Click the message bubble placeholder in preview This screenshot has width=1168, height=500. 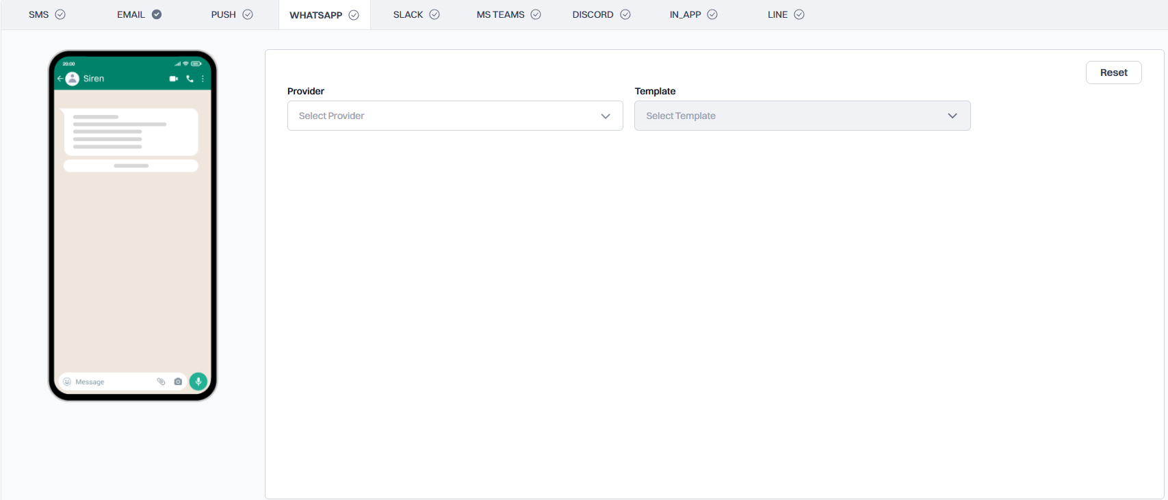pyautogui.click(x=131, y=132)
